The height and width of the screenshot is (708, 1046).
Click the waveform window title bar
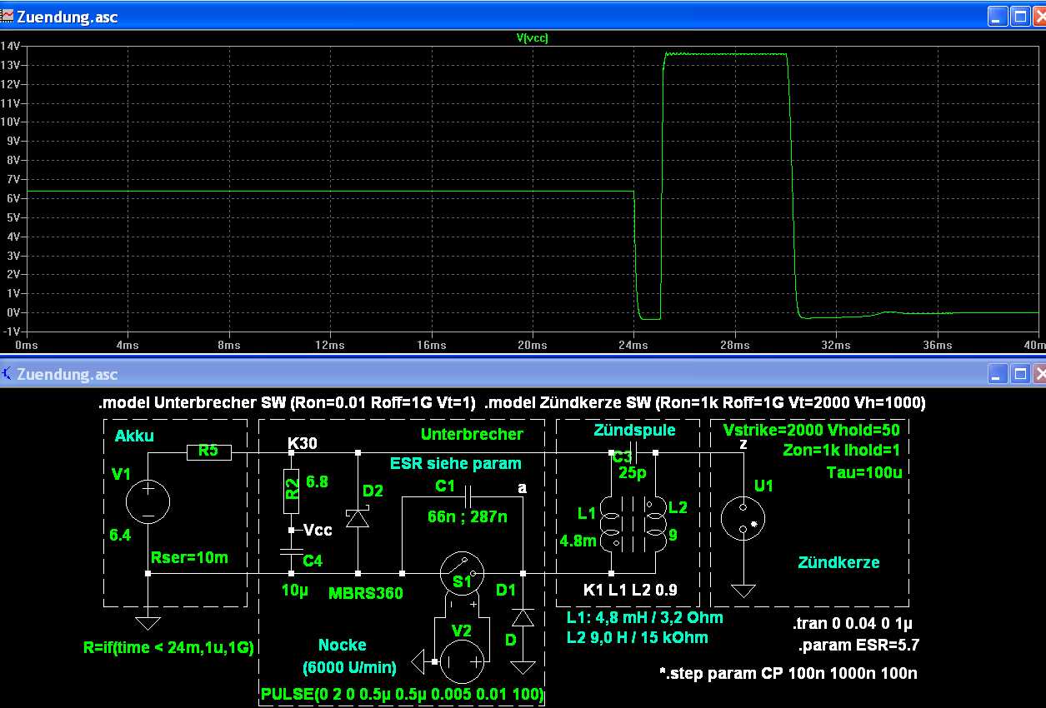click(x=500, y=16)
